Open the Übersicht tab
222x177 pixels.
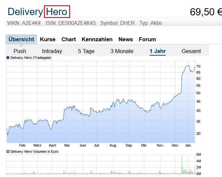pyautogui.click(x=21, y=39)
